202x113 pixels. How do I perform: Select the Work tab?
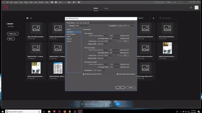(x=96, y=8)
